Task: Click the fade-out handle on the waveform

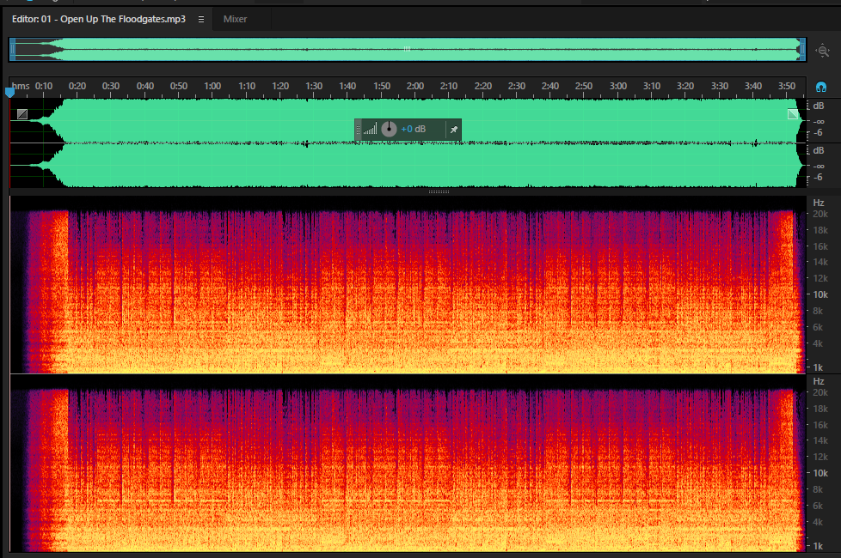Action: tap(793, 113)
